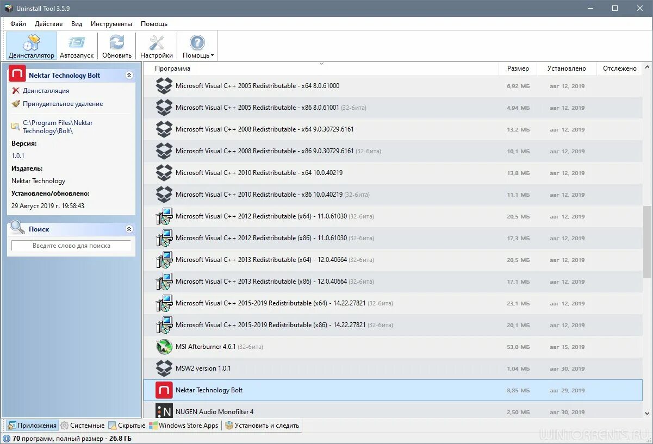Collapse the Поиск search panel
Viewport: 653px width, 444px height.
129,229
